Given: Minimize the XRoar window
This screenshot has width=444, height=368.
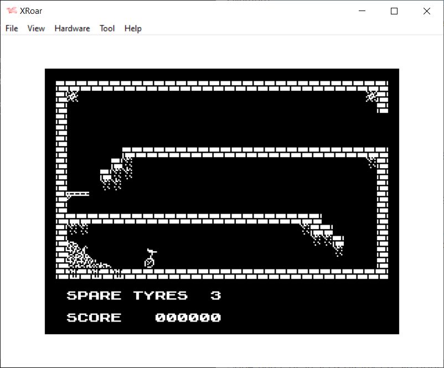Looking at the screenshot, I should click(363, 11).
